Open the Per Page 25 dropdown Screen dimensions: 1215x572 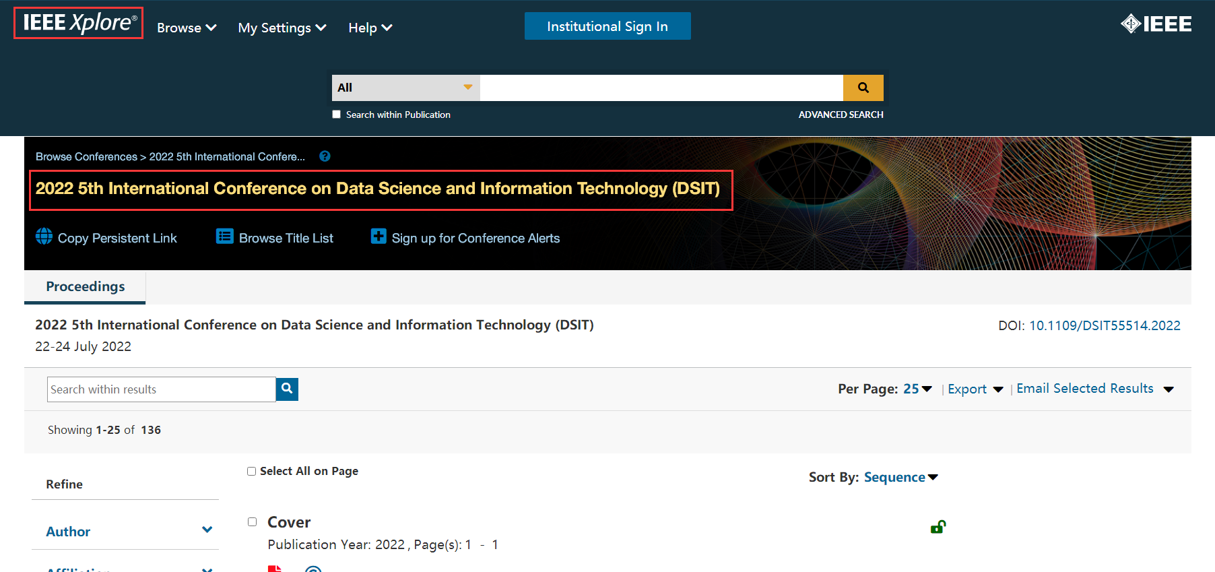917,389
